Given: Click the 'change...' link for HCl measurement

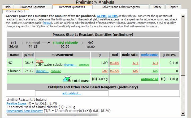Looking at the screenshot, I should [x=70, y=65].
